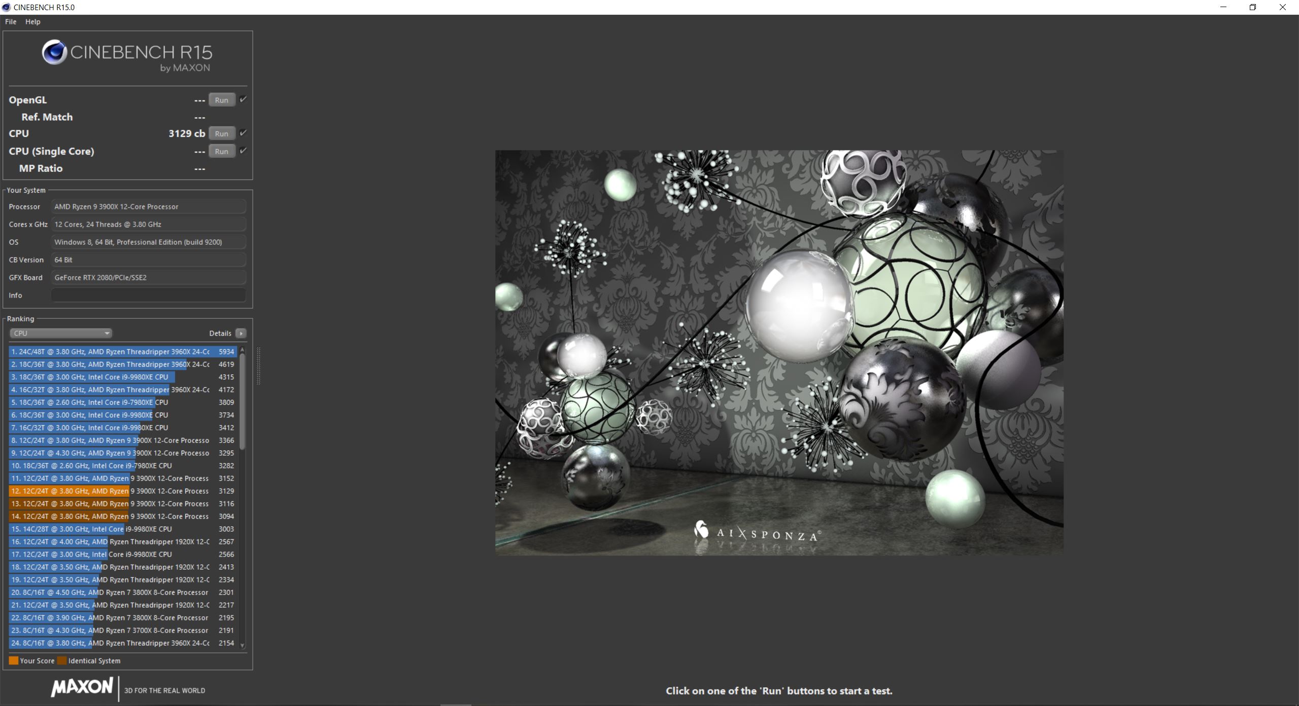Click the up arrow on the Ranking scrollbar
Viewport: 1299px width, 706px height.
coord(243,350)
